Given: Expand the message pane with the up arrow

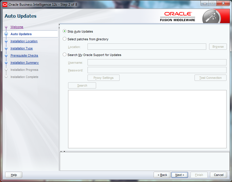Looking at the screenshot, I should click(61, 151).
